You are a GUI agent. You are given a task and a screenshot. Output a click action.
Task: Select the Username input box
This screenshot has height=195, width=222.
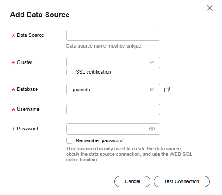[x=113, y=109]
